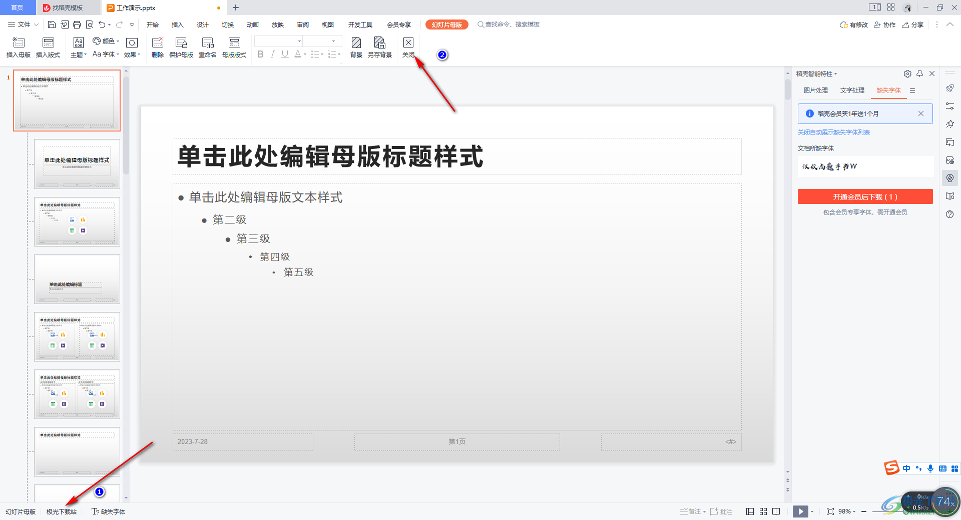Click 协作 collaboration button
The image size is (961, 520).
point(885,24)
